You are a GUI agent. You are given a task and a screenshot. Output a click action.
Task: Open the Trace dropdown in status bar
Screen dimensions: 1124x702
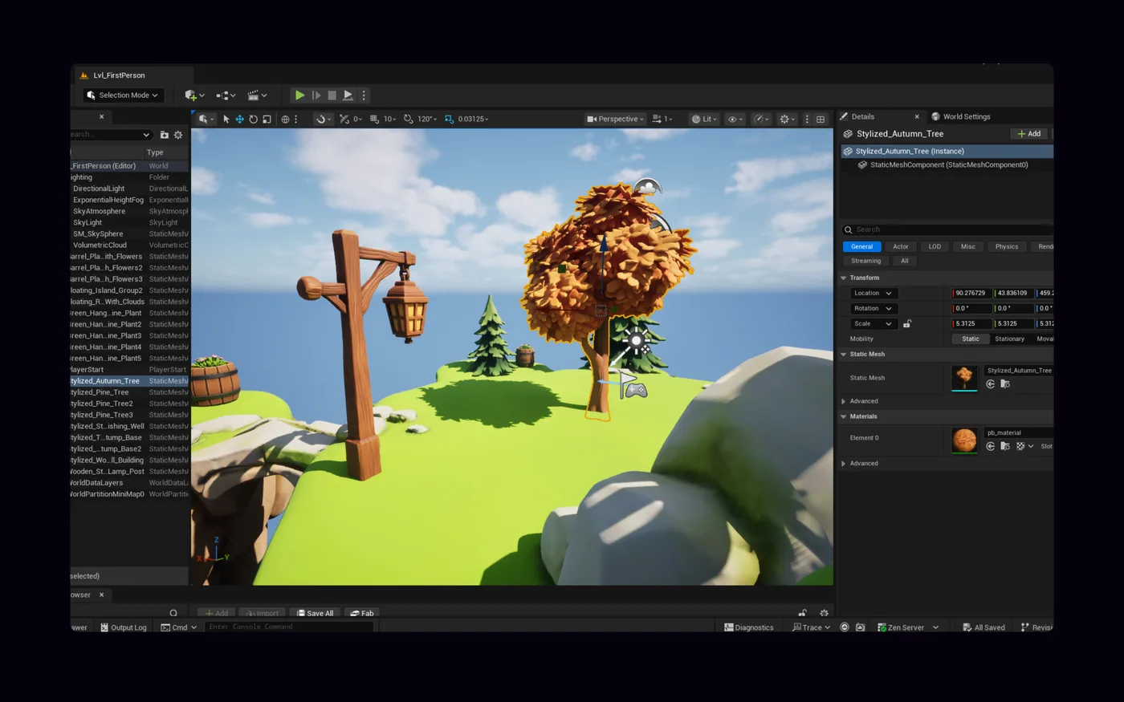tap(811, 627)
